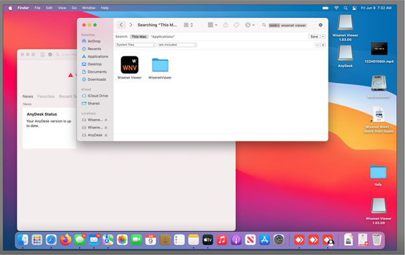405x255 pixels.
Task: Launch Safari from the Dock
Action: (x=51, y=240)
